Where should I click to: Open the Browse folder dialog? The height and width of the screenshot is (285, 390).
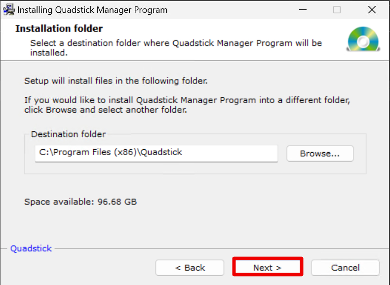(x=320, y=154)
